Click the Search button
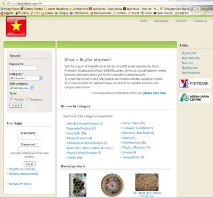Image resolution: width=213 pixels, height=198 pixels. (x=16, y=105)
